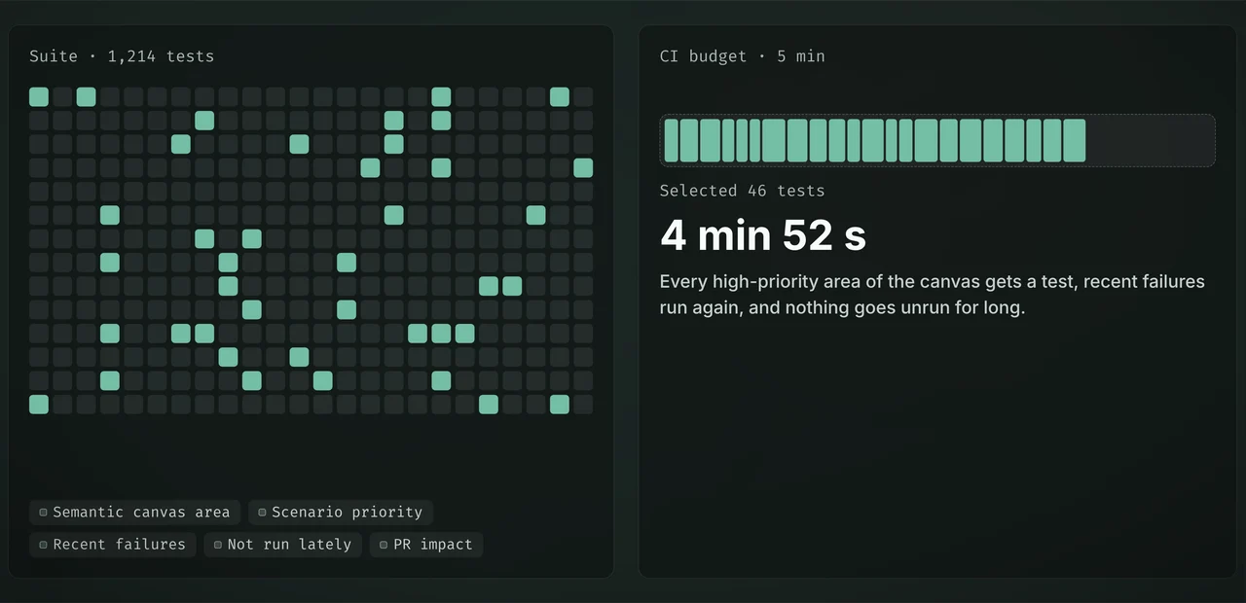Toggle the Recent failures chip
The width and height of the screenshot is (1246, 603).
point(113,545)
